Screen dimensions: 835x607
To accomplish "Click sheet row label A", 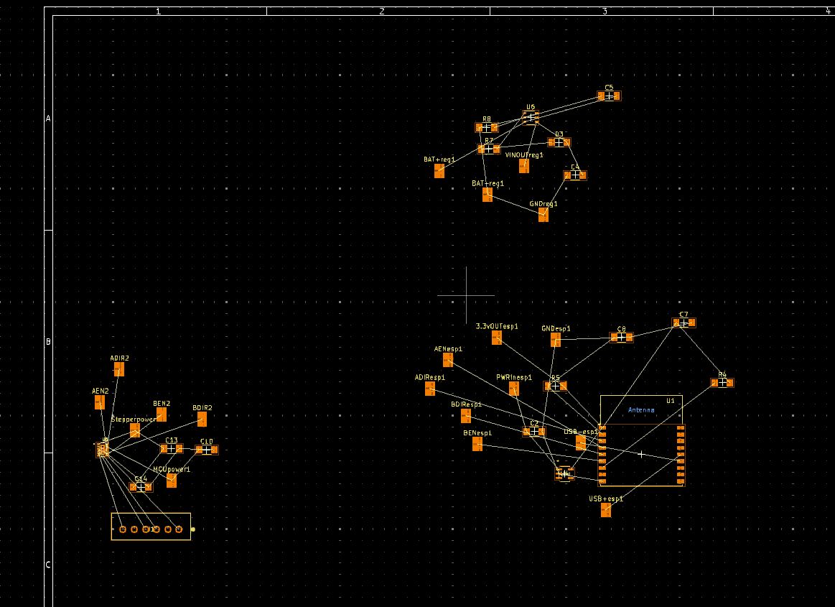I will (48, 119).
